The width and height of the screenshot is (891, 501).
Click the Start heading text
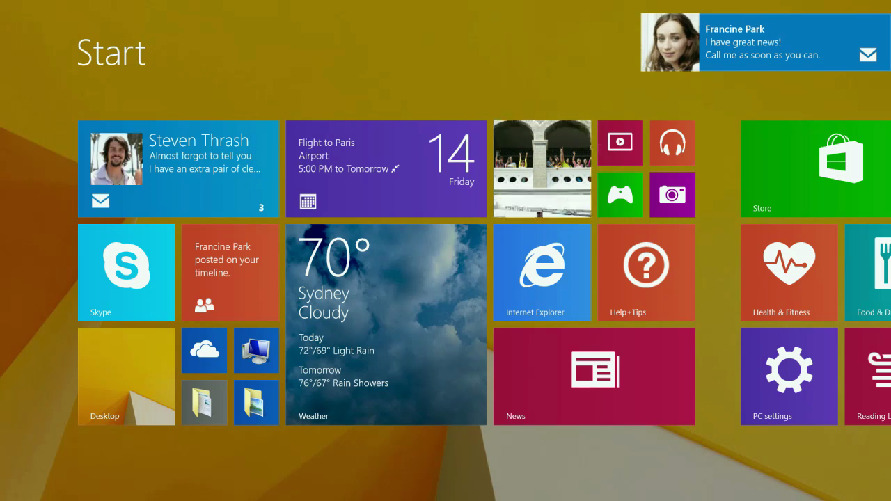coord(111,52)
